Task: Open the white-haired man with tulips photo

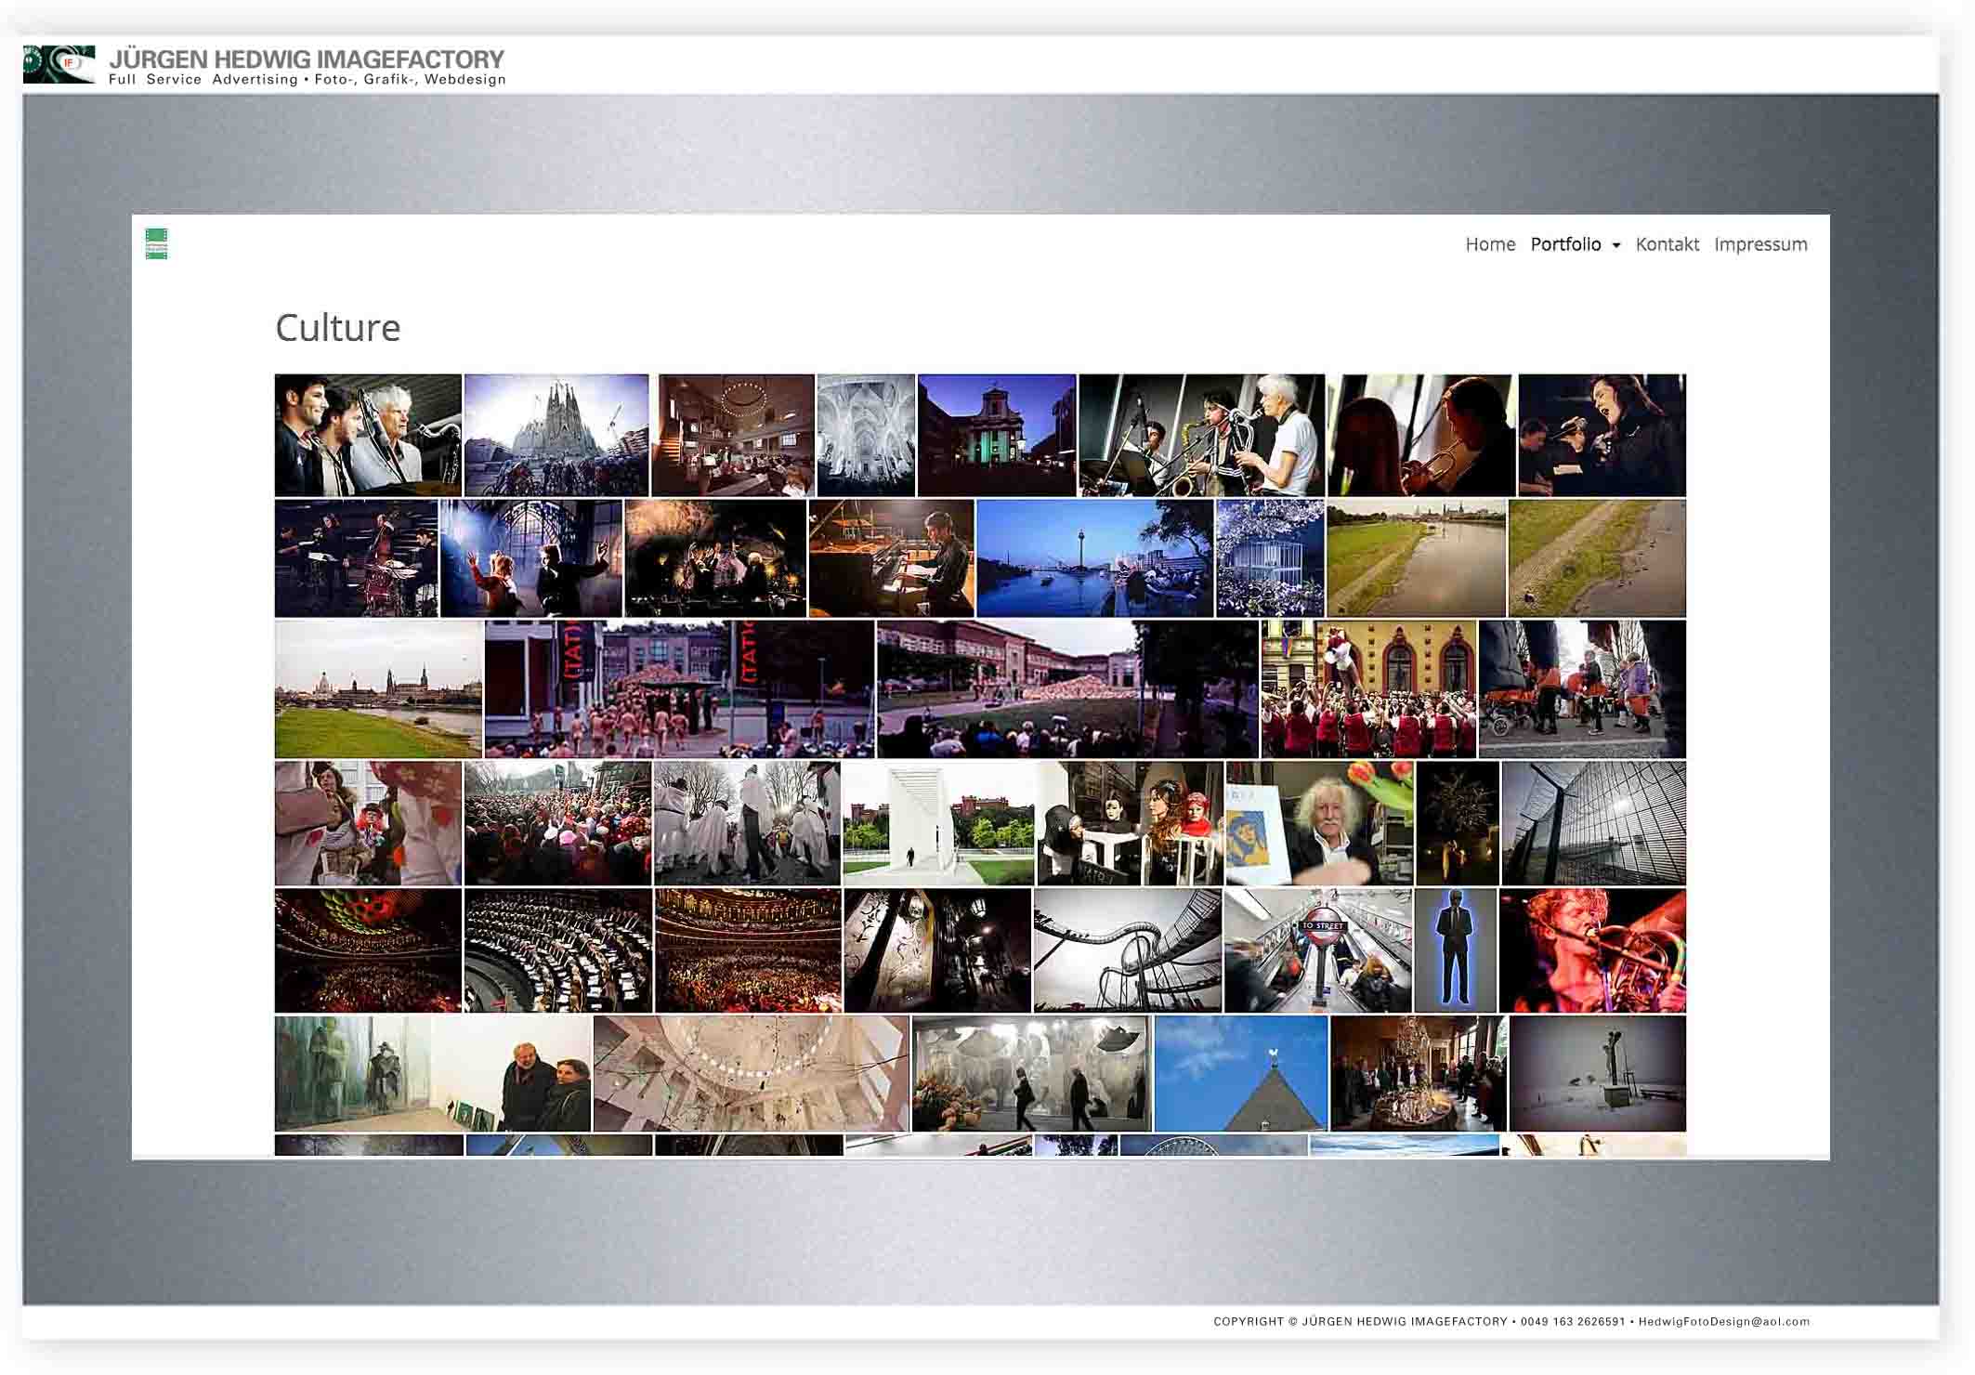Action: pyautogui.click(x=1319, y=823)
